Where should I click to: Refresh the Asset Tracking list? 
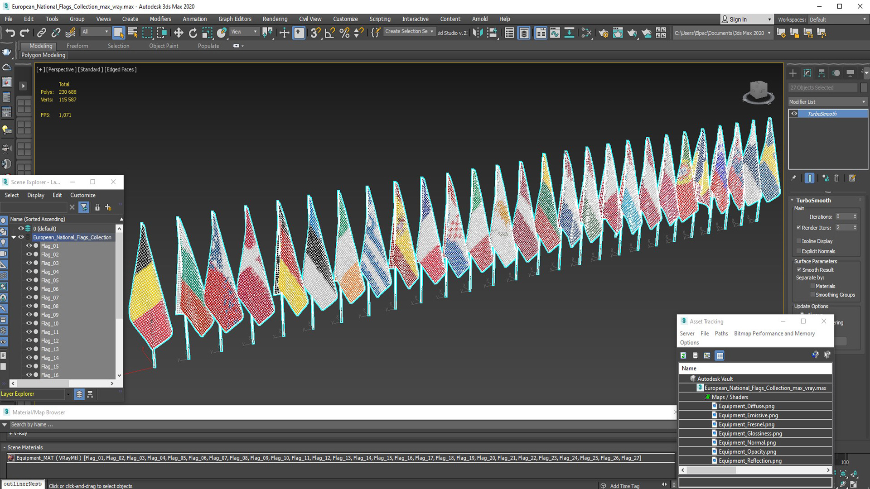(683, 355)
